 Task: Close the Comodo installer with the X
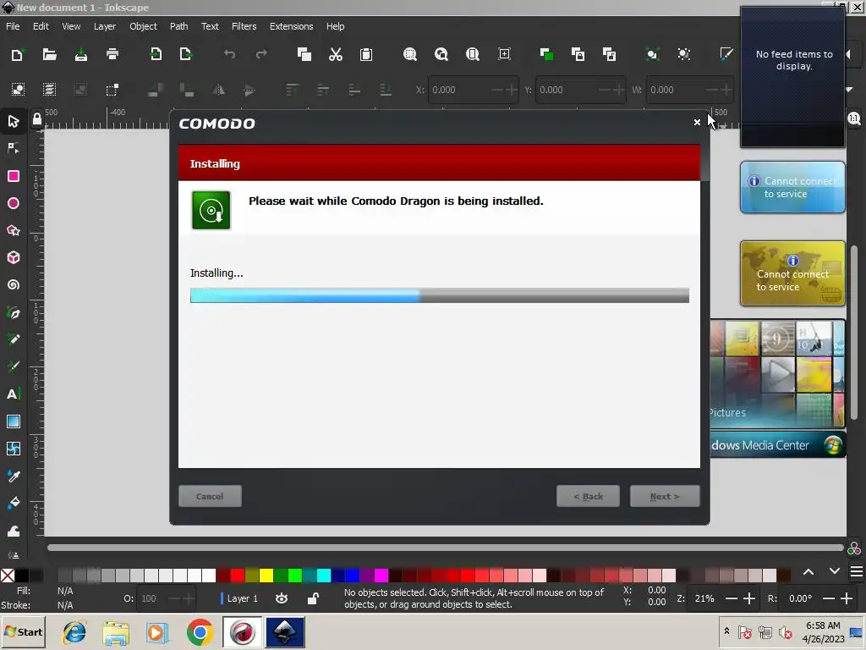point(697,122)
